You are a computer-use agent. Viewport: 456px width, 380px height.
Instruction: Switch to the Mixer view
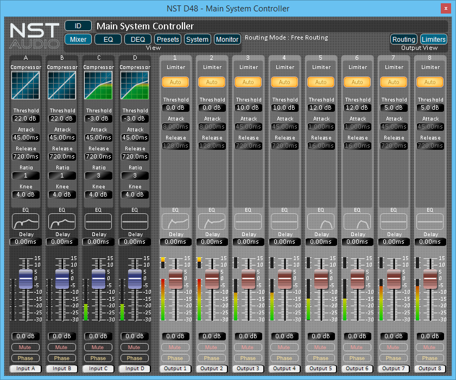pos(78,39)
